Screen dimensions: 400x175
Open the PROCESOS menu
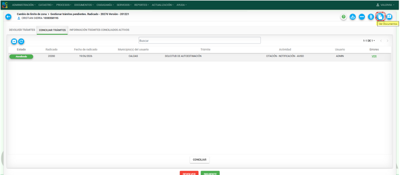[x=64, y=5]
